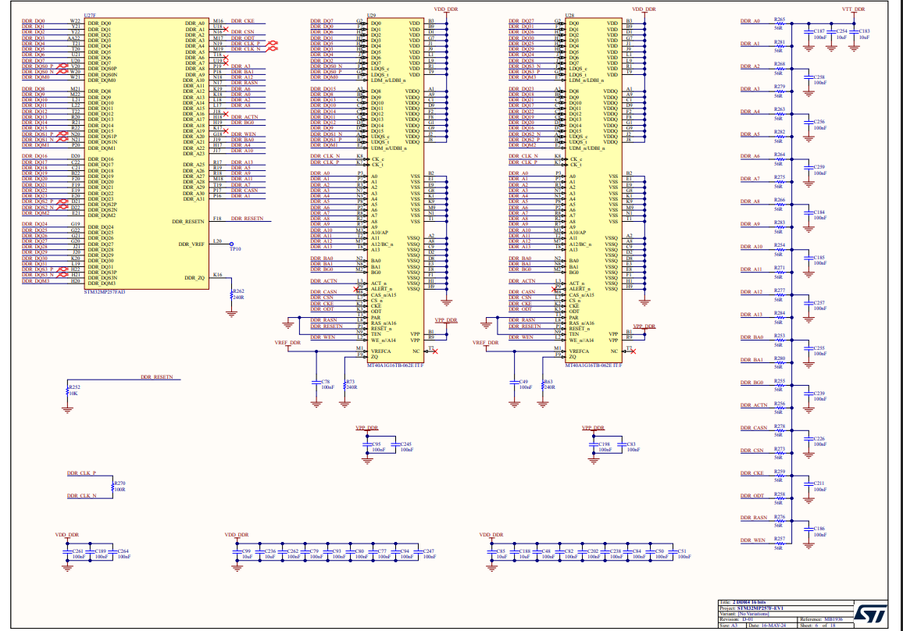Click resistor 'R268' on DDR_A2
Image resolution: width=903 pixels, height=631 pixels.
pos(779,69)
